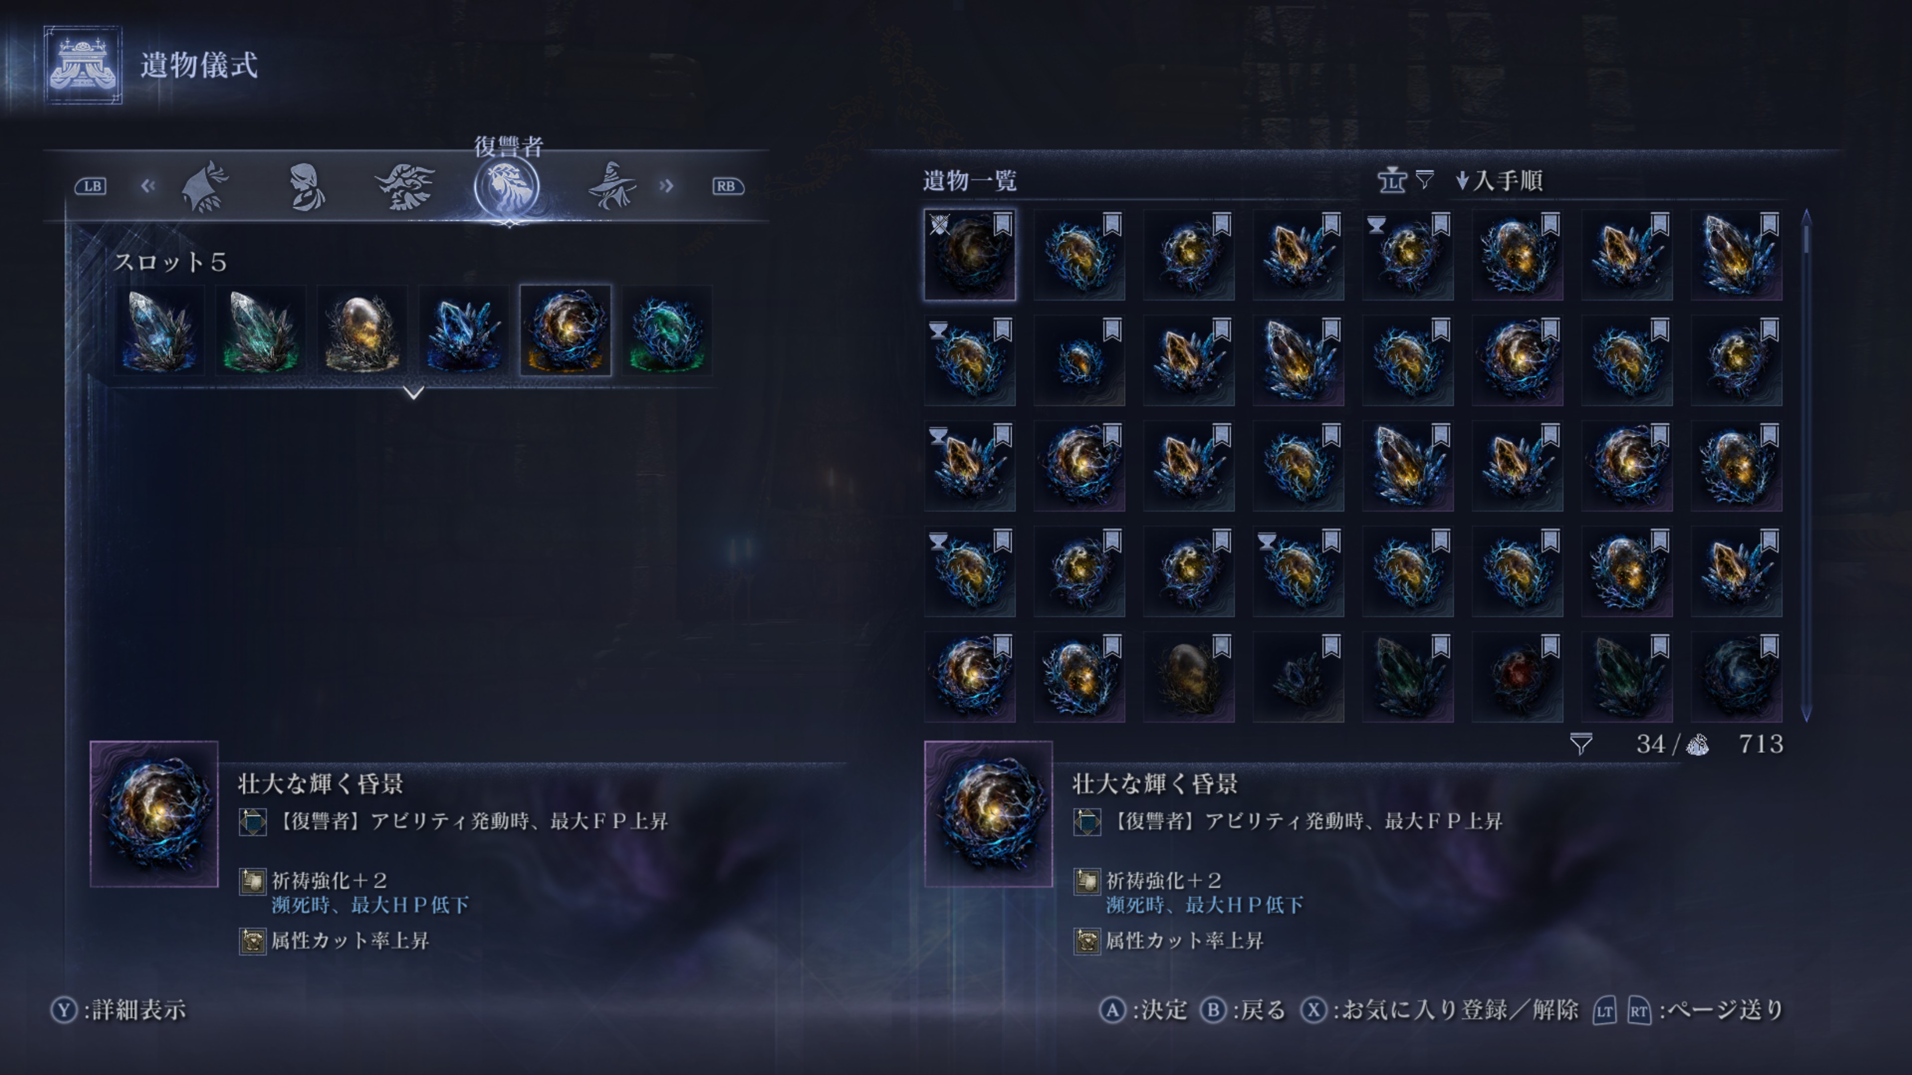Click the » arrow to show next characters
Image resolution: width=1912 pixels, height=1075 pixels.
[666, 186]
